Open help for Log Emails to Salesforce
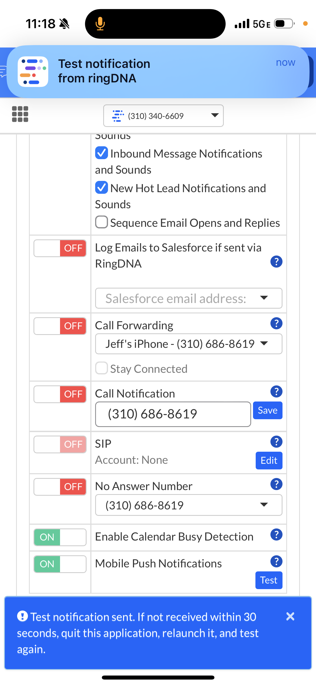 pos(276,262)
